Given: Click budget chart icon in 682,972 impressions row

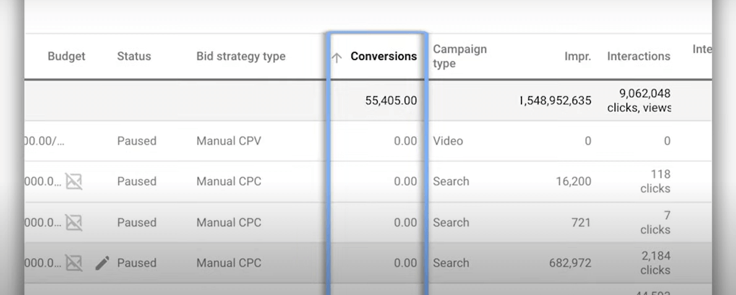Looking at the screenshot, I should tap(74, 263).
